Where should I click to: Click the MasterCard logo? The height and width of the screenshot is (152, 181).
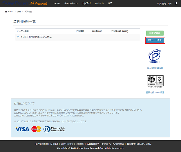[36, 129]
